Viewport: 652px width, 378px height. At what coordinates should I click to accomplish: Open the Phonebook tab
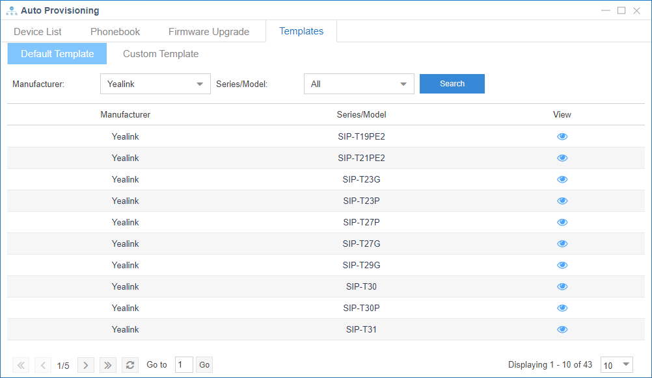tap(115, 31)
